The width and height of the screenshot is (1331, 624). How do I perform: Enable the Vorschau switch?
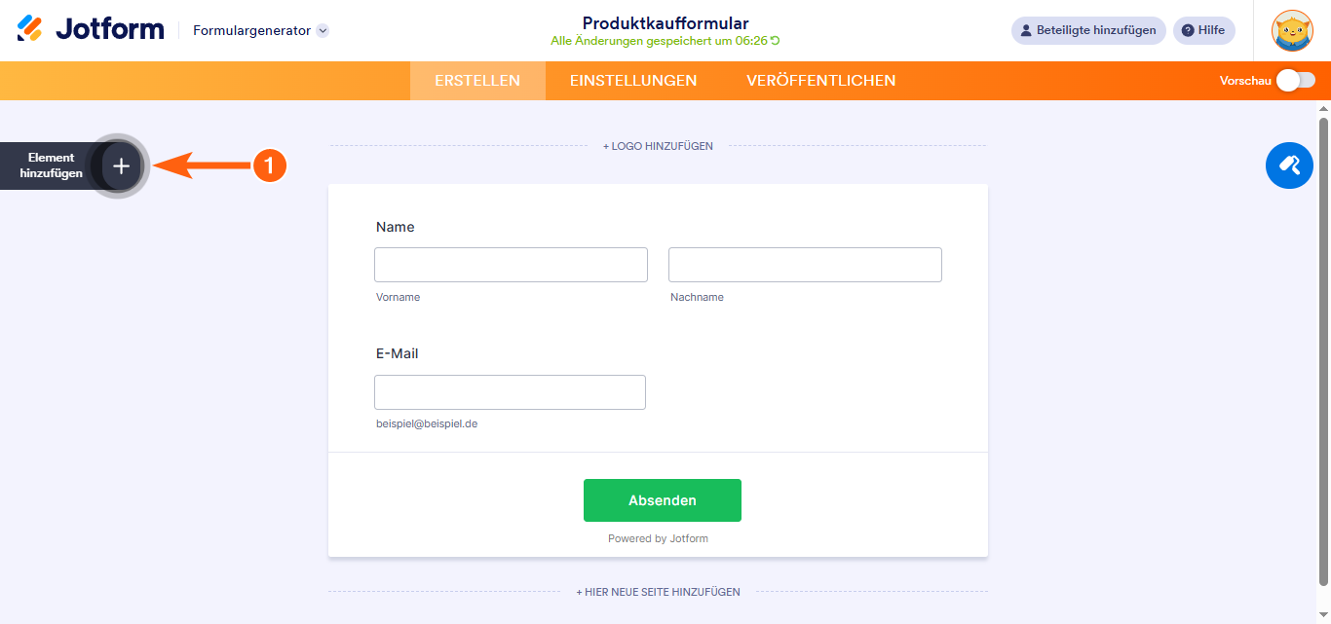pyautogui.click(x=1296, y=81)
